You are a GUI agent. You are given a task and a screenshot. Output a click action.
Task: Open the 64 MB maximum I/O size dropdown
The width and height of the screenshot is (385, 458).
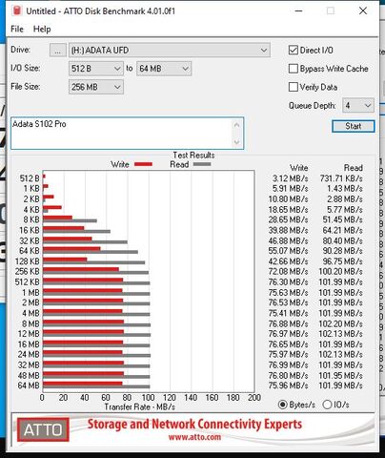pyautogui.click(x=164, y=69)
